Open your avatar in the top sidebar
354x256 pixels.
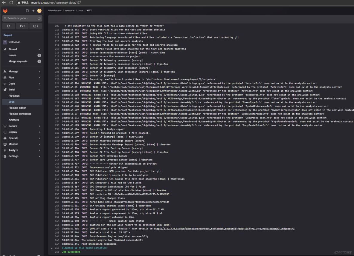click(x=39, y=10)
